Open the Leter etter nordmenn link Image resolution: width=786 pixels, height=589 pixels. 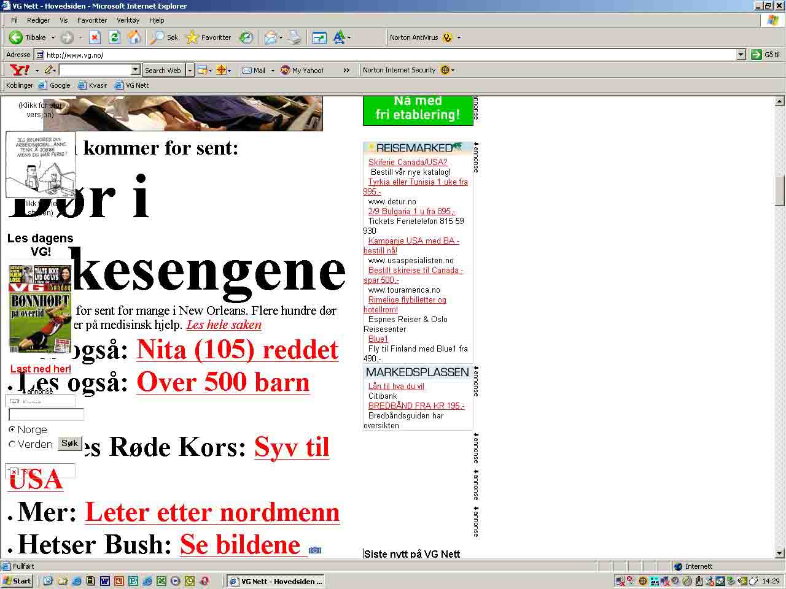click(x=212, y=512)
